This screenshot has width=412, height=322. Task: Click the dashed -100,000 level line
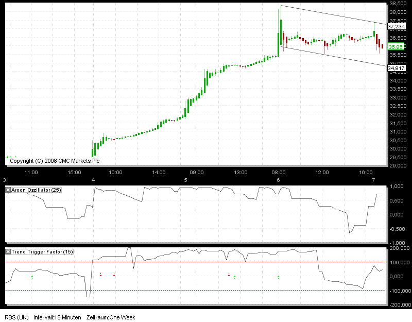(x=206, y=290)
